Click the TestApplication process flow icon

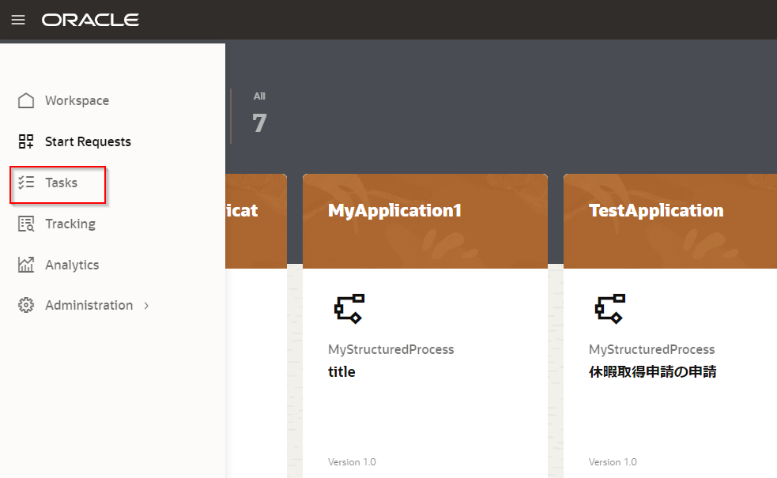(x=609, y=308)
